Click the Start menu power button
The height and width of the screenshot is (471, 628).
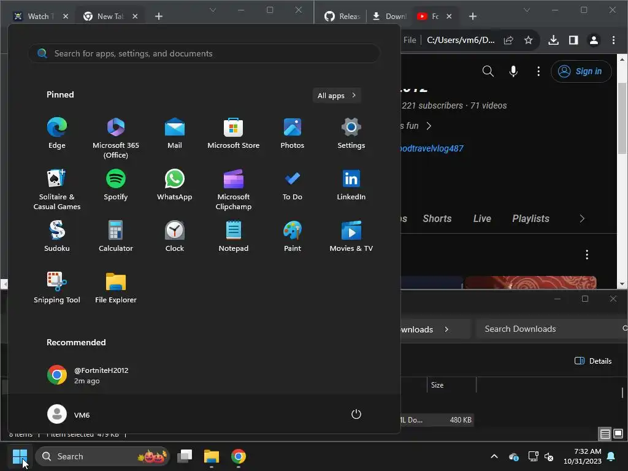point(356,414)
